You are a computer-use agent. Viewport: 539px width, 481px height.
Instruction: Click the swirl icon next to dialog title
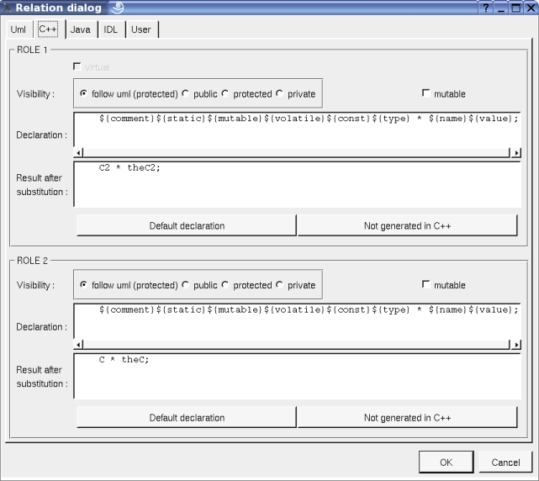pyautogui.click(x=117, y=8)
